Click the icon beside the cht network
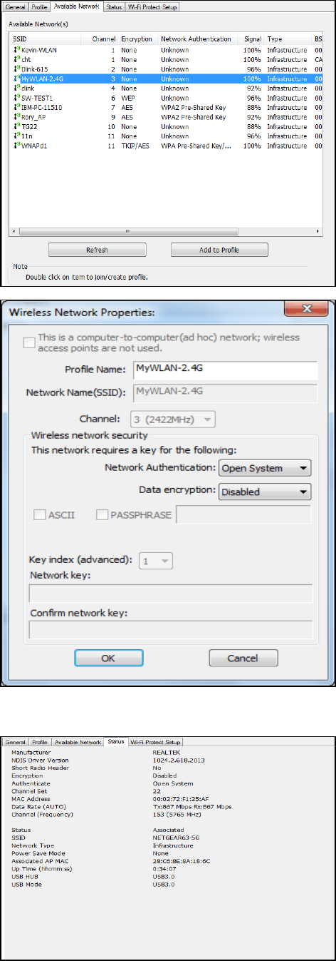 pos(17,60)
